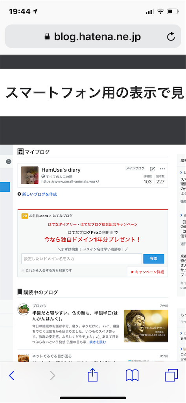Focus the 設定したいドメイン名を入力 field
This screenshot has height=403, width=186.
(82, 259)
